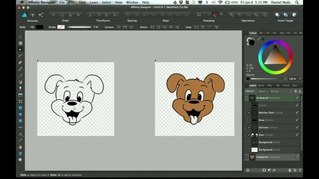Convert node to smart

click(x=132, y=27)
